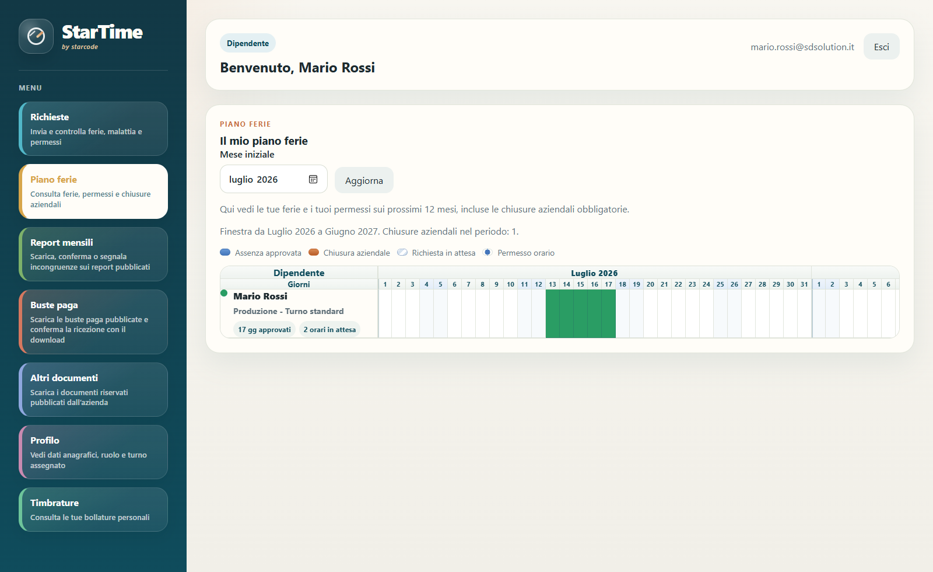
Task: Click the StarTime brand title
Action: tap(102, 32)
